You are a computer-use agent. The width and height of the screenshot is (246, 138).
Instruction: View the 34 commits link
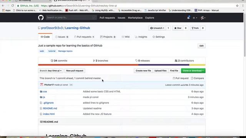coord(59,61)
